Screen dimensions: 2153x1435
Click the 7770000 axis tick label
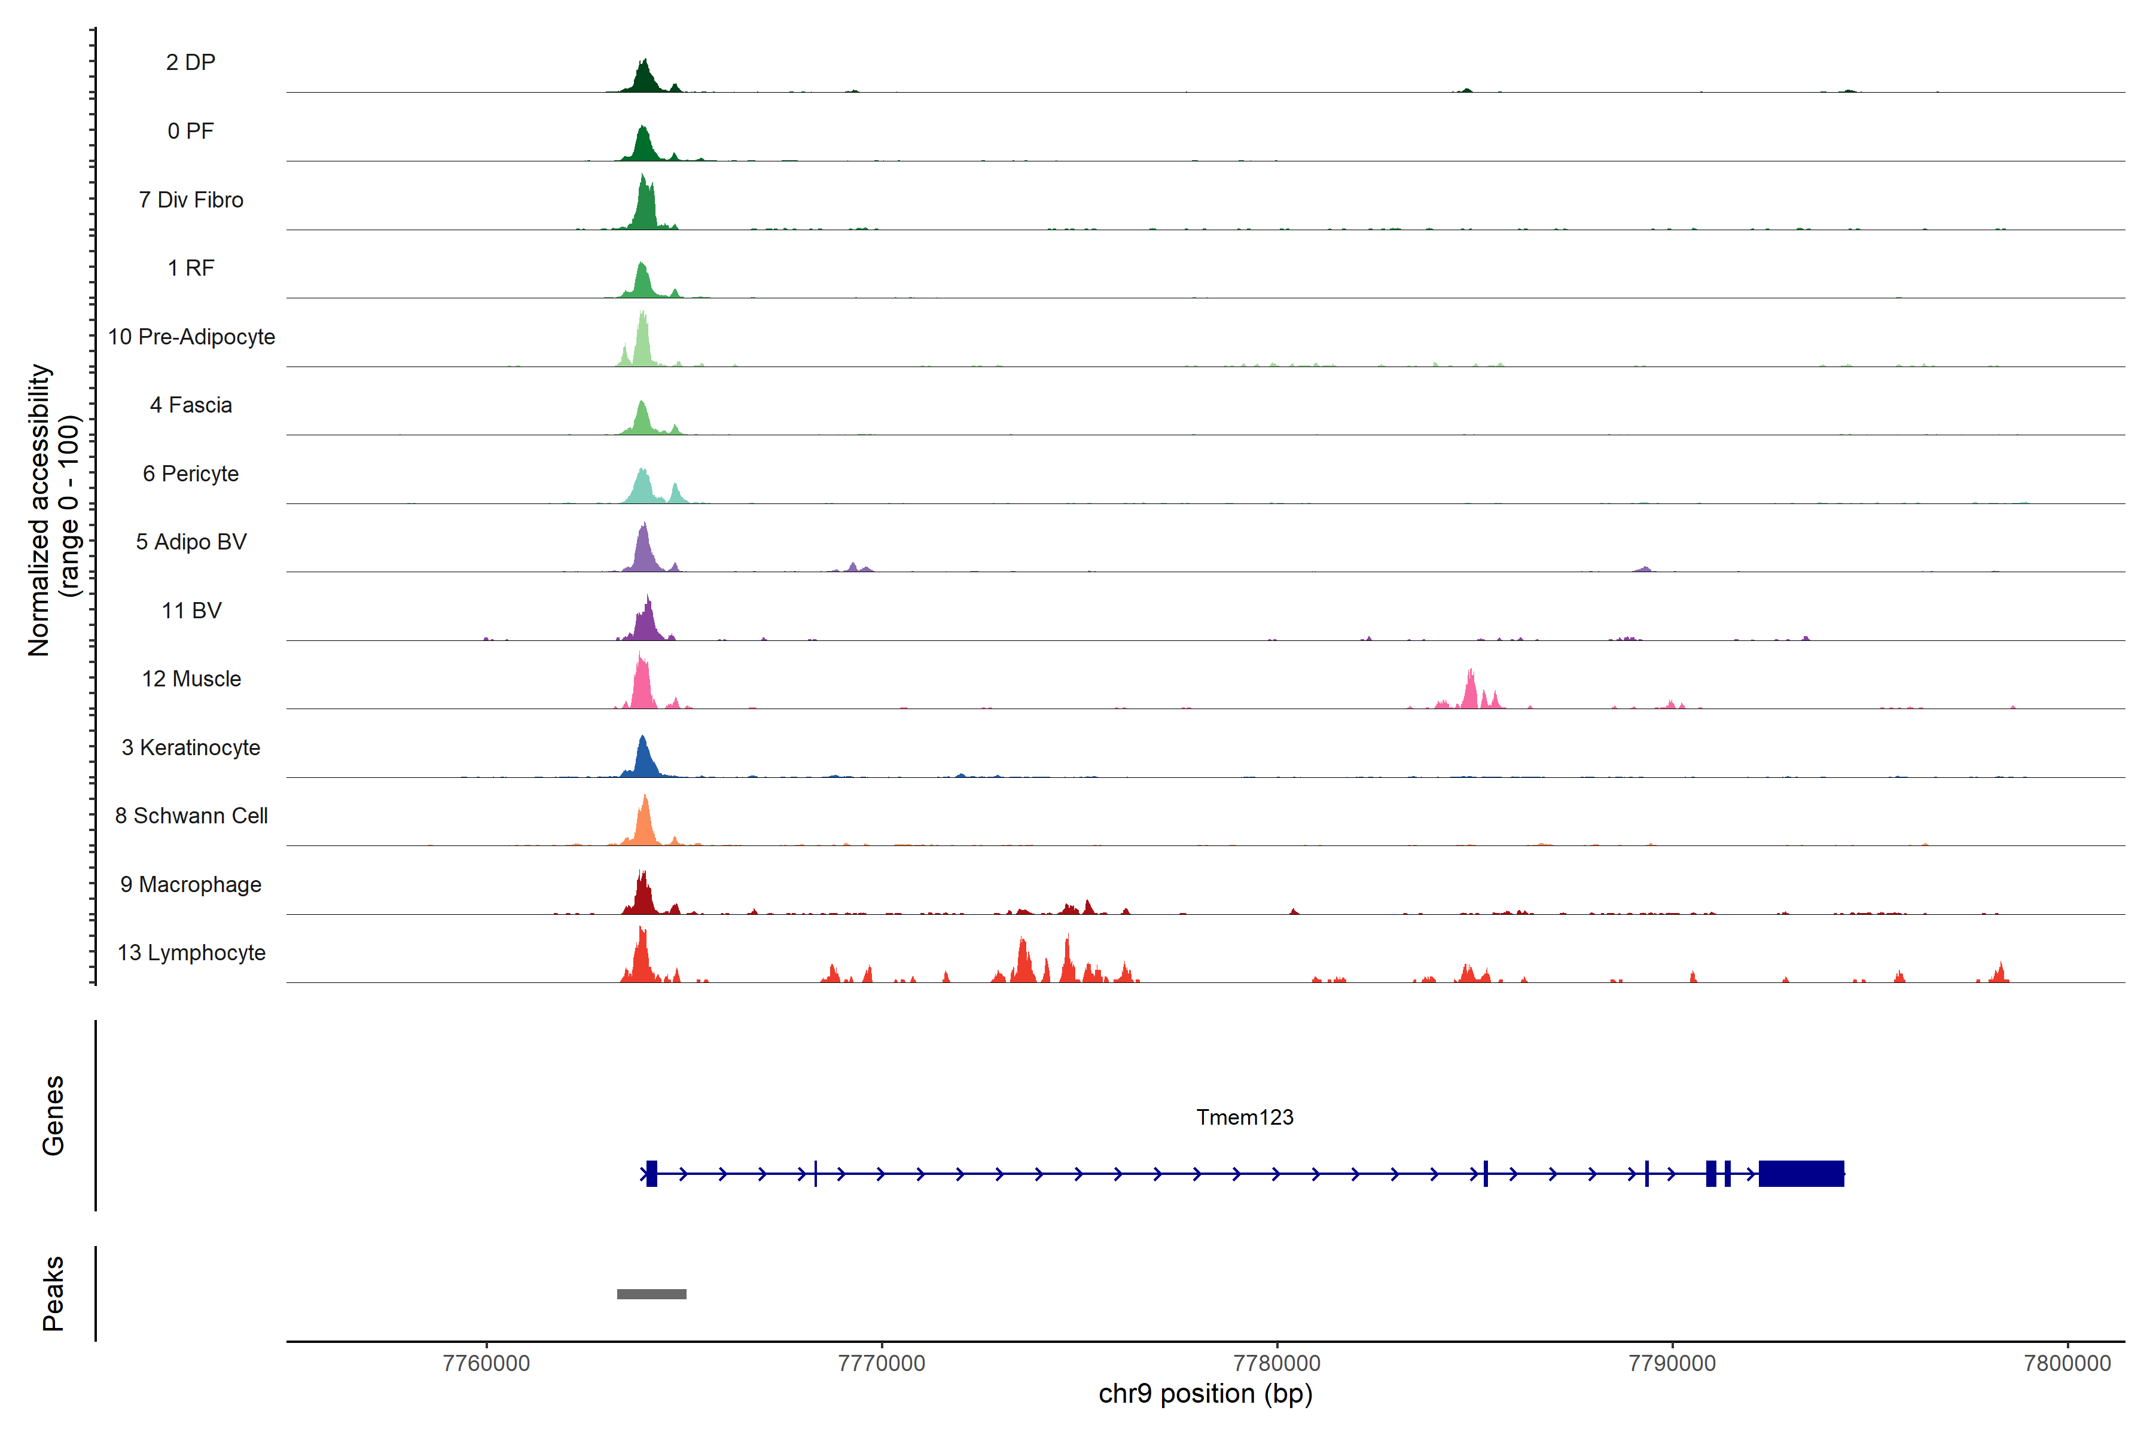coord(882,1363)
